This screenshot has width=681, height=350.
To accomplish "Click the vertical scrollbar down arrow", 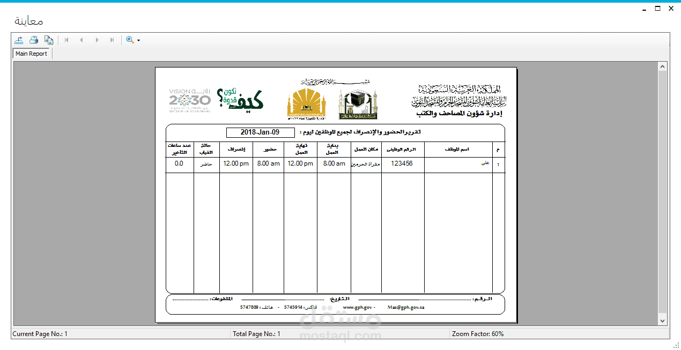I will [x=663, y=321].
